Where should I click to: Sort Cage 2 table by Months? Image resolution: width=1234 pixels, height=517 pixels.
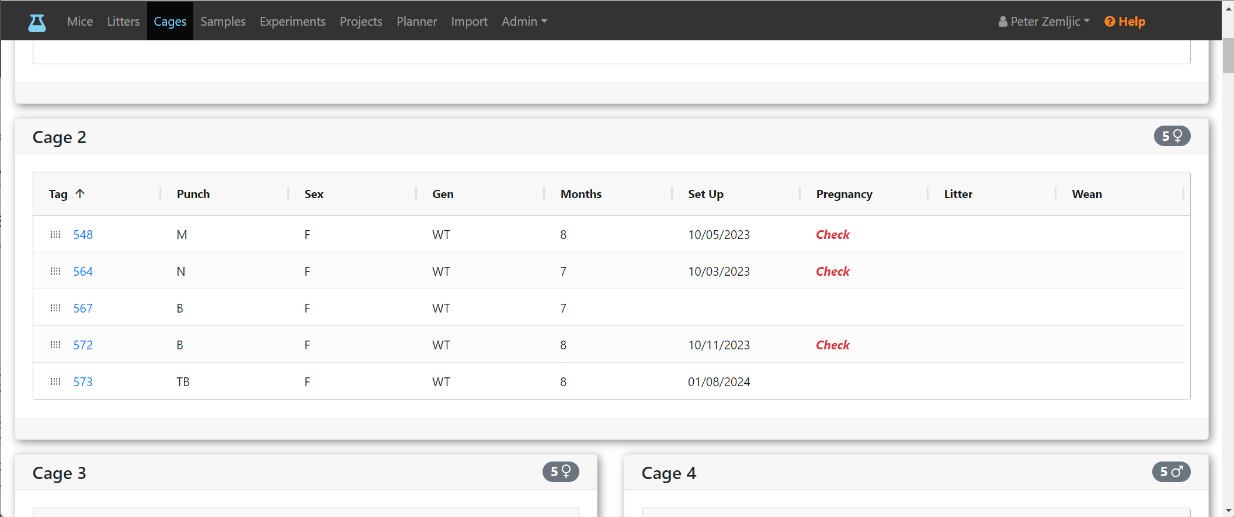(x=581, y=194)
